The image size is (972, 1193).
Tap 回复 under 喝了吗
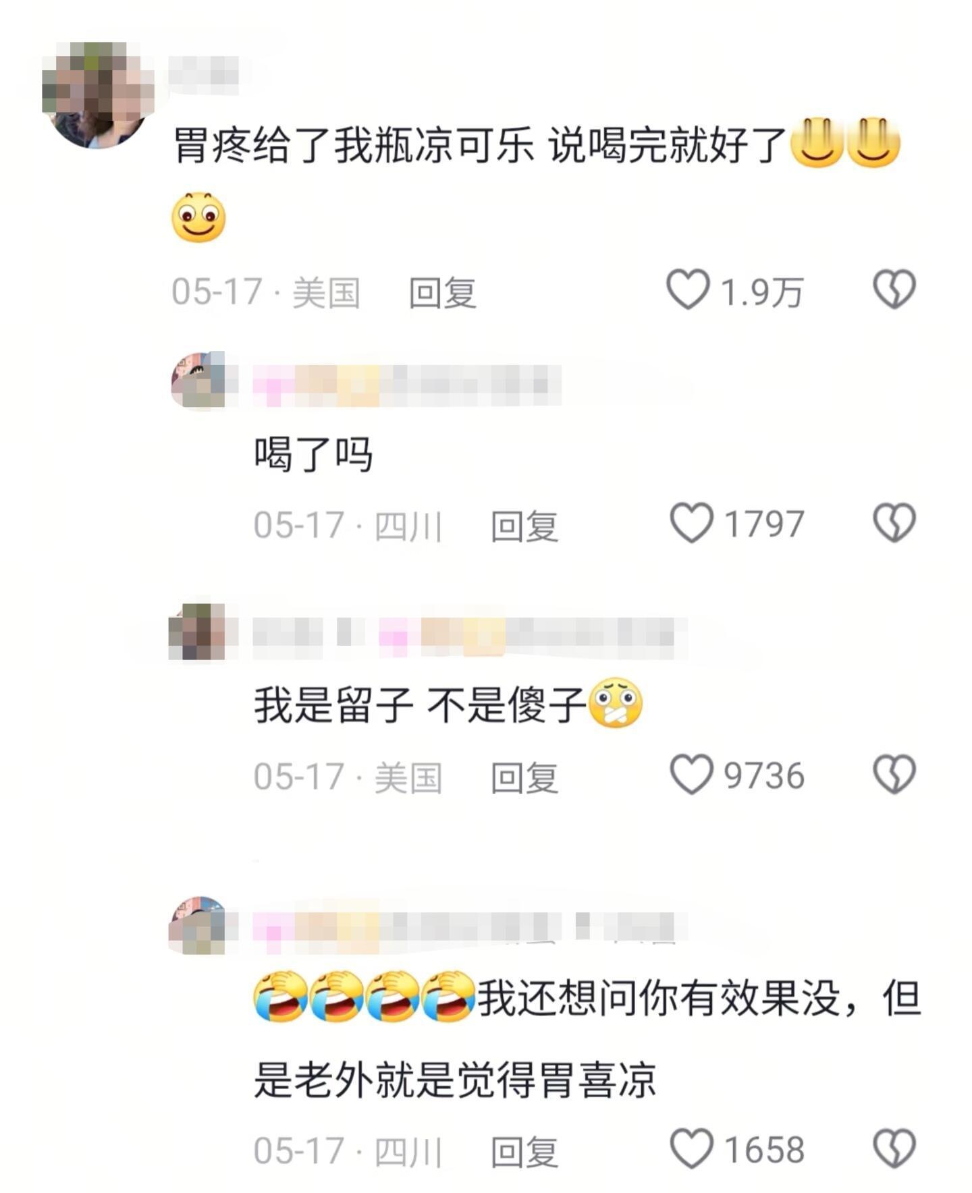(x=524, y=526)
